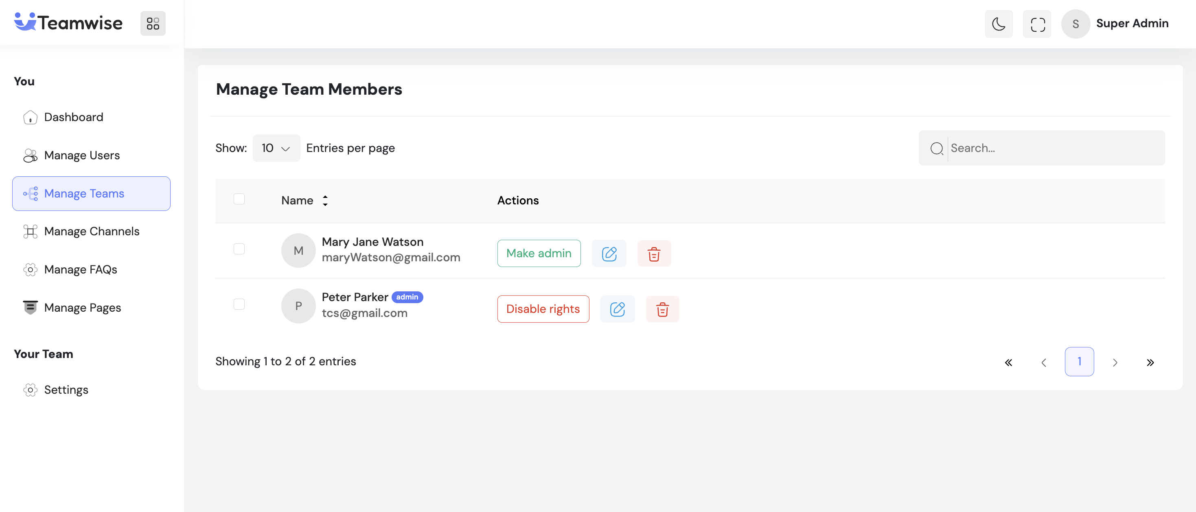Enter fullscreen mode via header icon

(x=1037, y=24)
